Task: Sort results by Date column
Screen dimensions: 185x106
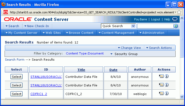Action: 113,70
